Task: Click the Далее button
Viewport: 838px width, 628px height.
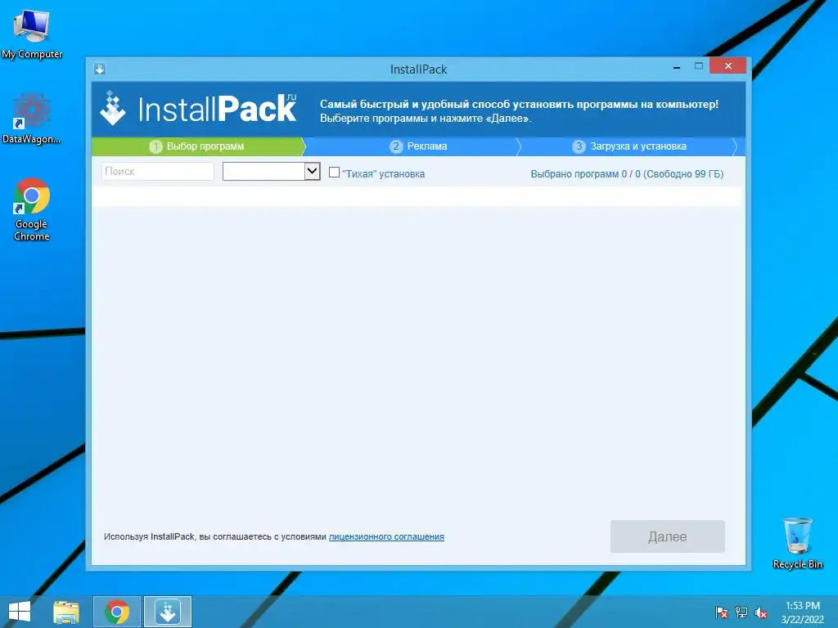Action: pos(668,536)
